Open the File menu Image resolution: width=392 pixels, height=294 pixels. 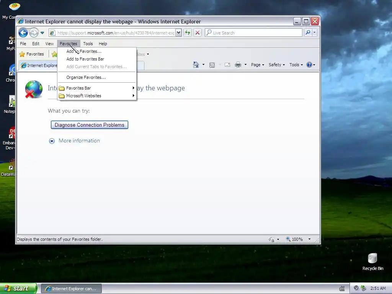(x=23, y=44)
